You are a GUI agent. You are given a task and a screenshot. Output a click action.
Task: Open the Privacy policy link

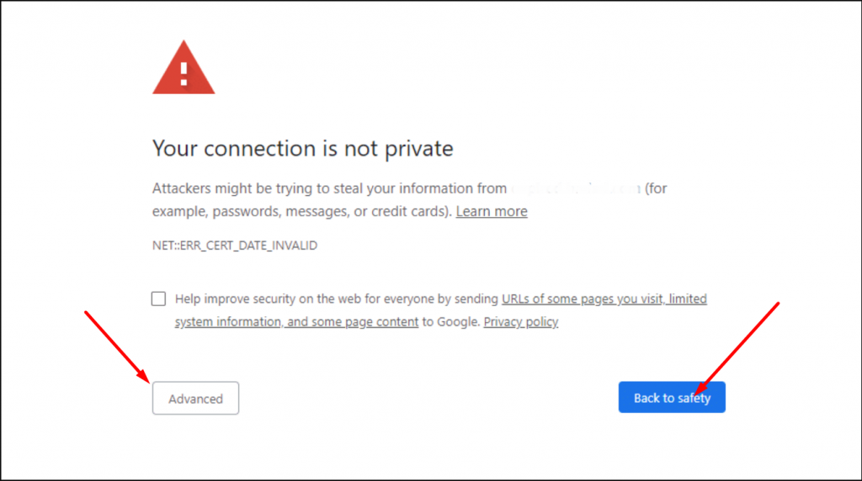(x=520, y=321)
